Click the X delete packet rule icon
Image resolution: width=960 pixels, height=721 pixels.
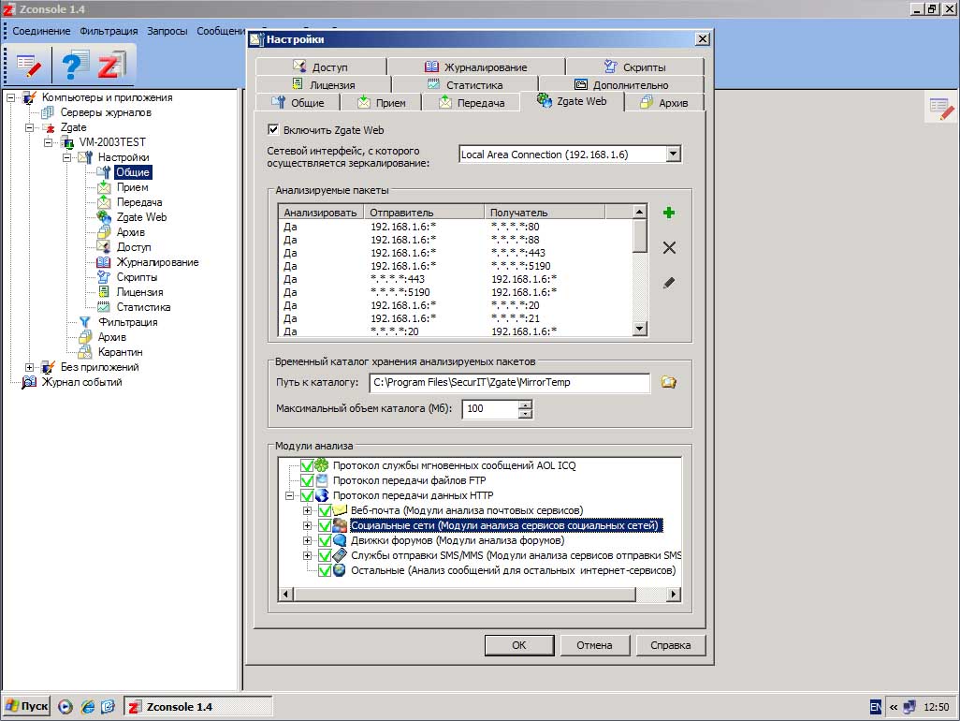[668, 248]
